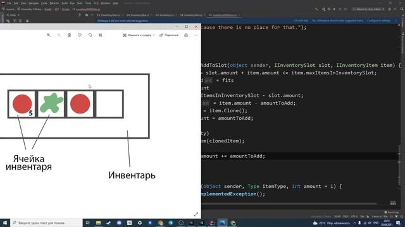The image size is (405, 227).
Task: Open Search Everywhere magnifier in Rider
Action: tap(402, 9)
